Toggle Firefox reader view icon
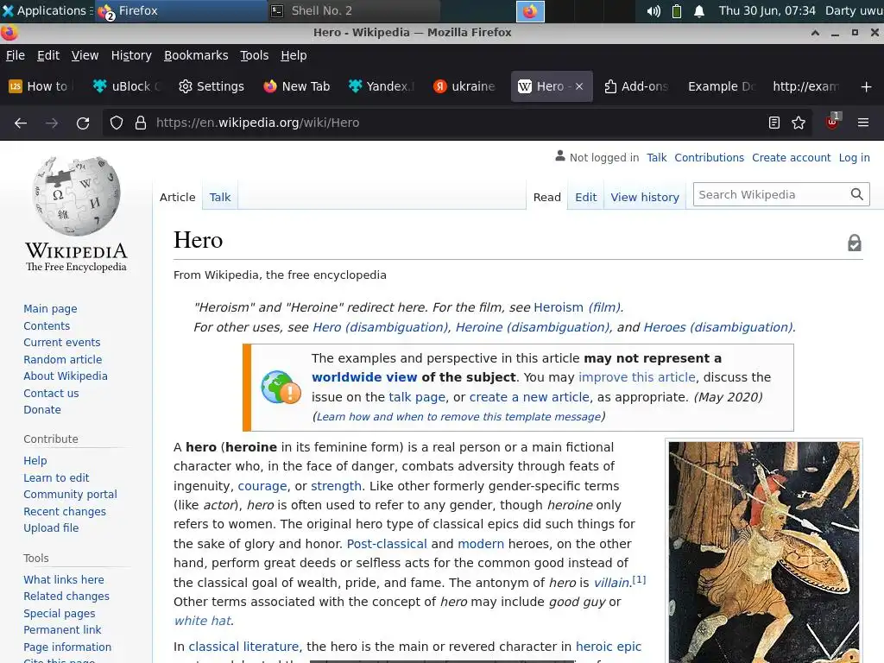Viewport: 884px width, 663px height. click(774, 123)
